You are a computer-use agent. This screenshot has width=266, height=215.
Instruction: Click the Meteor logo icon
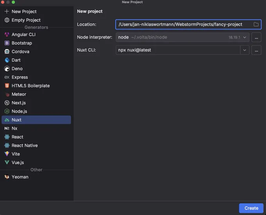(7, 94)
